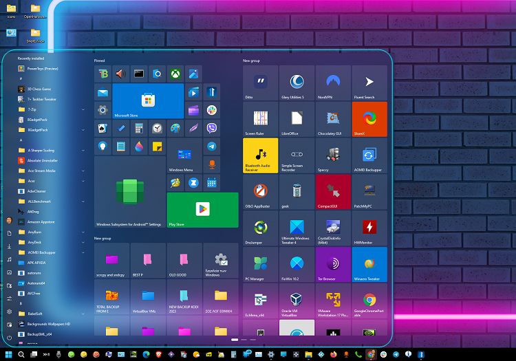Open the PC Manager tile
The width and height of the screenshot is (516, 361).
click(261, 264)
